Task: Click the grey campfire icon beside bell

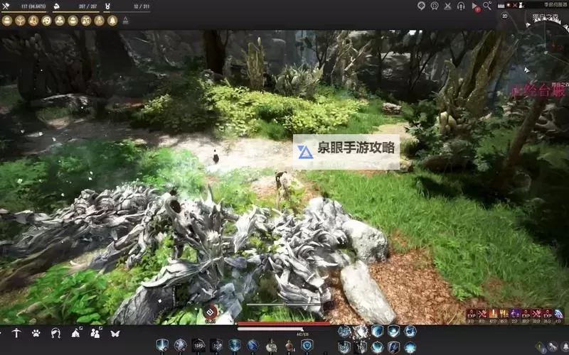Action: 126,21
